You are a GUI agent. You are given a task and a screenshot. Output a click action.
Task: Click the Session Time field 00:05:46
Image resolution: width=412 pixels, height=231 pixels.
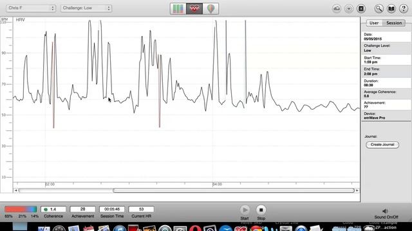112,209
